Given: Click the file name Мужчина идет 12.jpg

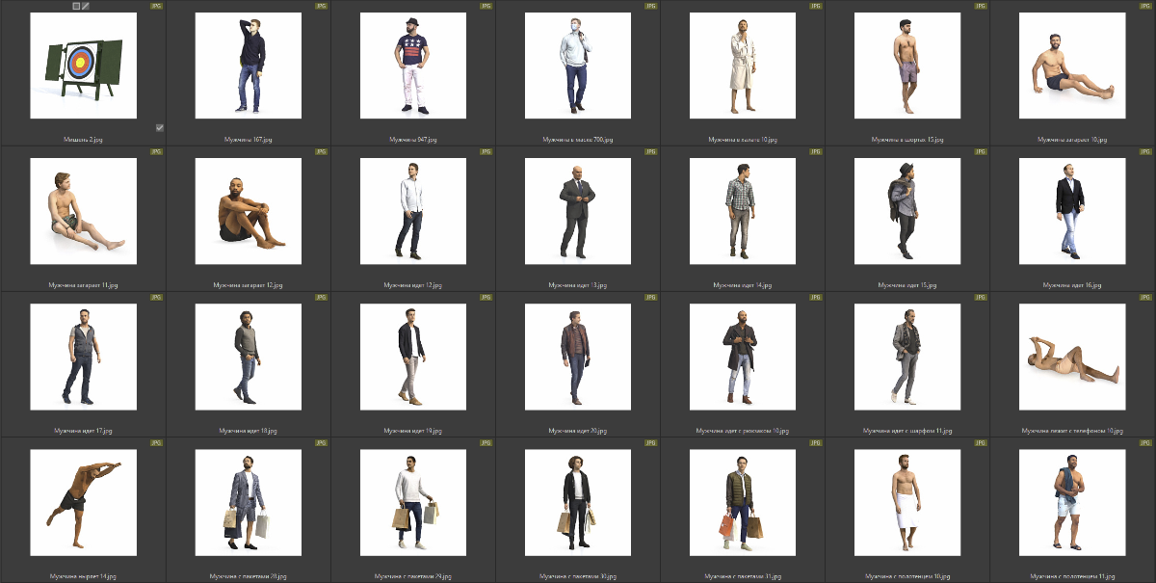Looking at the screenshot, I should (412, 285).
